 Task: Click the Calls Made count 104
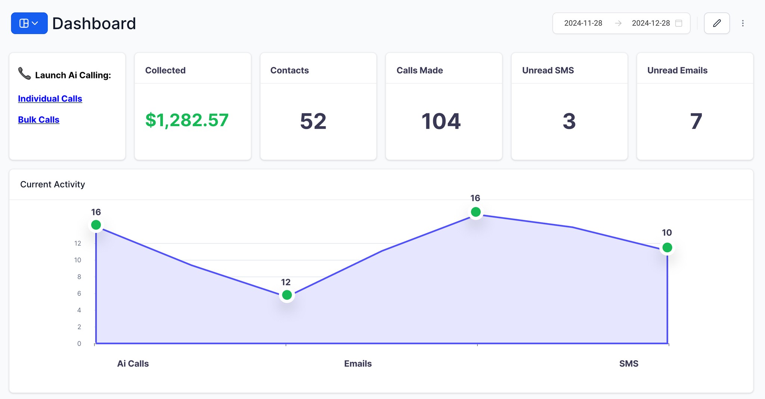click(x=441, y=121)
